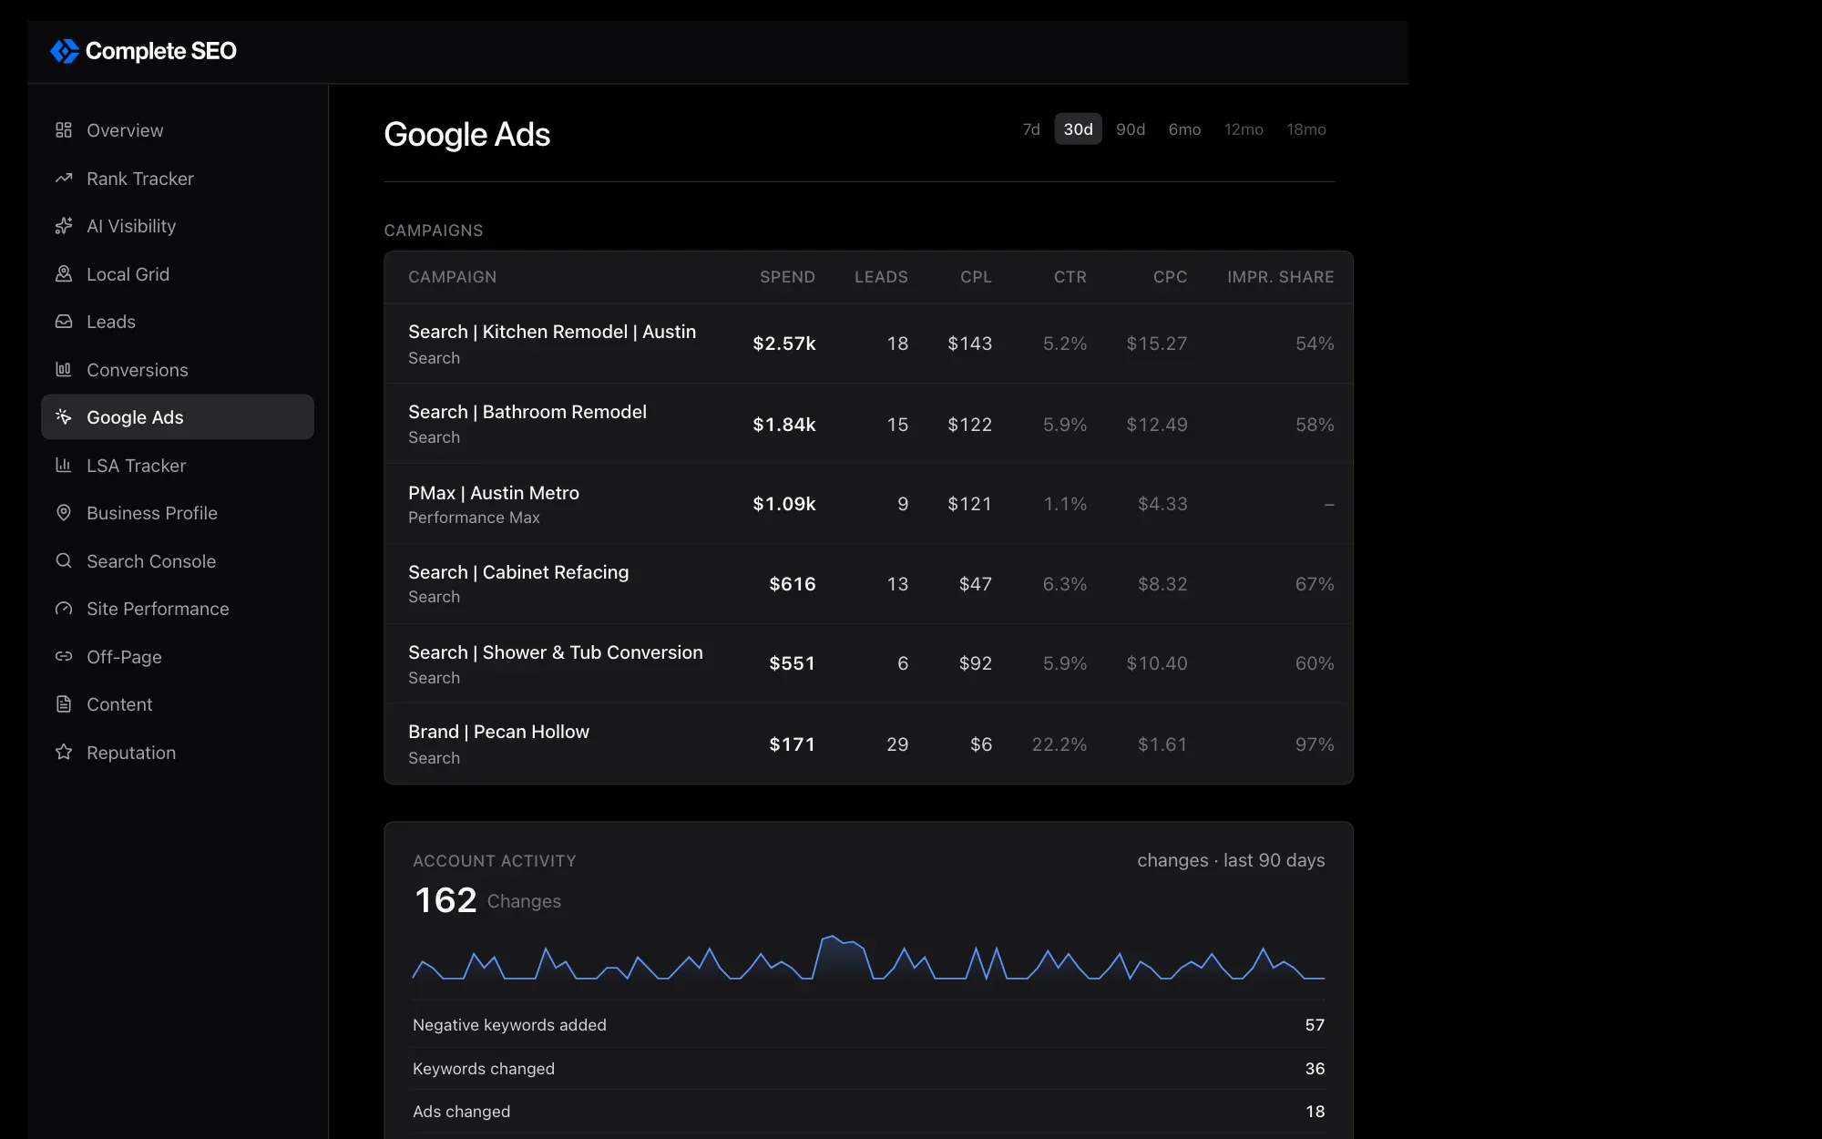Click the Complete SEO logo icon
This screenshot has height=1139, width=1822.
point(65,51)
